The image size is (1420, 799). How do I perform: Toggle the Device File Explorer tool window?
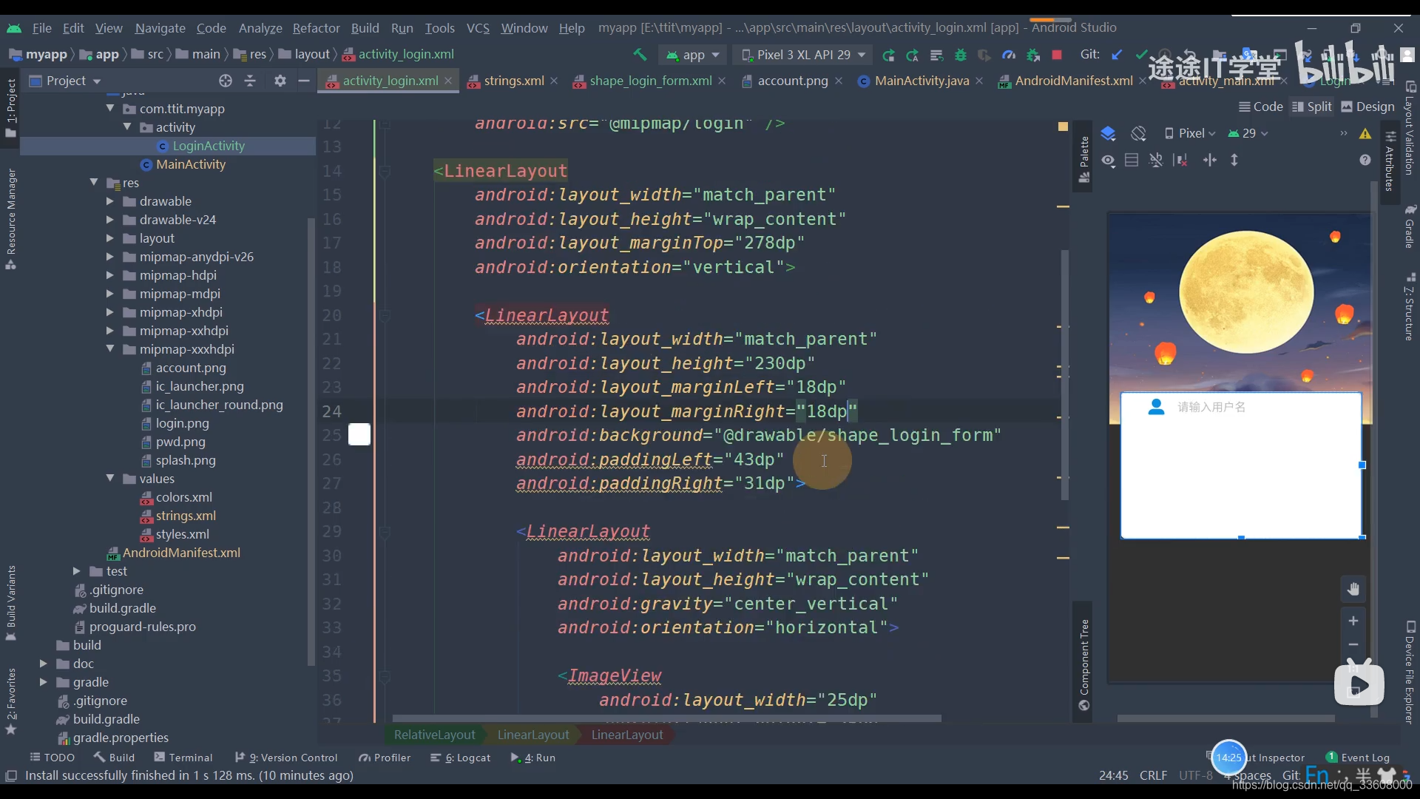(x=1410, y=672)
